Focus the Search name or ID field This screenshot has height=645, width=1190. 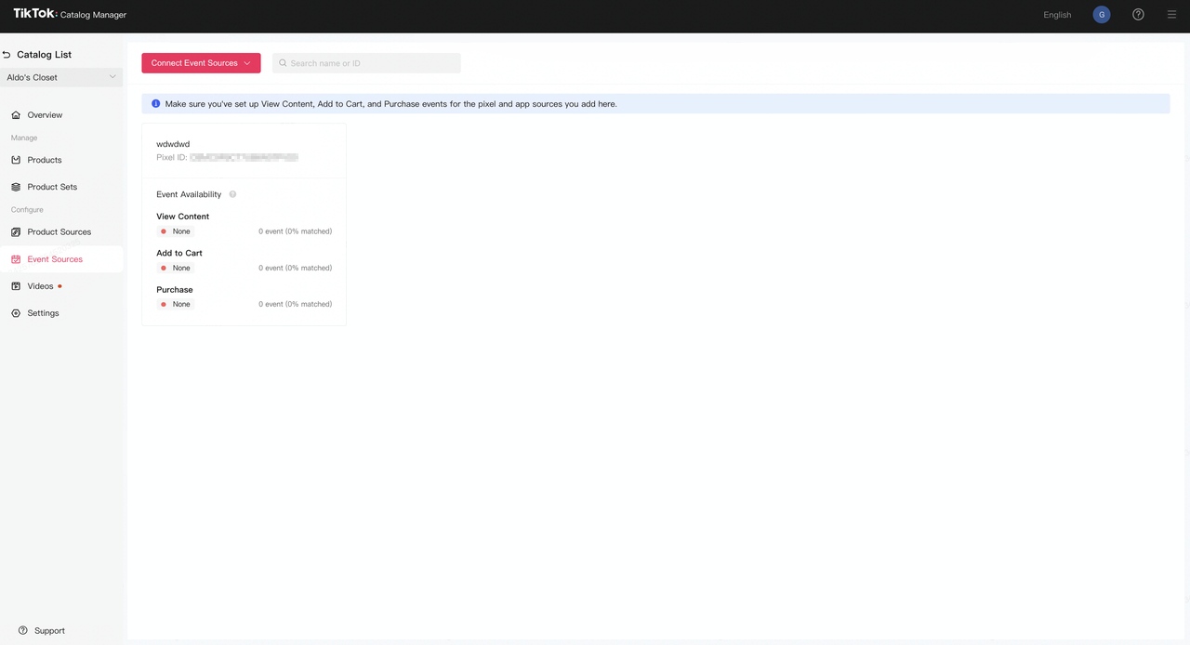pyautogui.click(x=366, y=63)
